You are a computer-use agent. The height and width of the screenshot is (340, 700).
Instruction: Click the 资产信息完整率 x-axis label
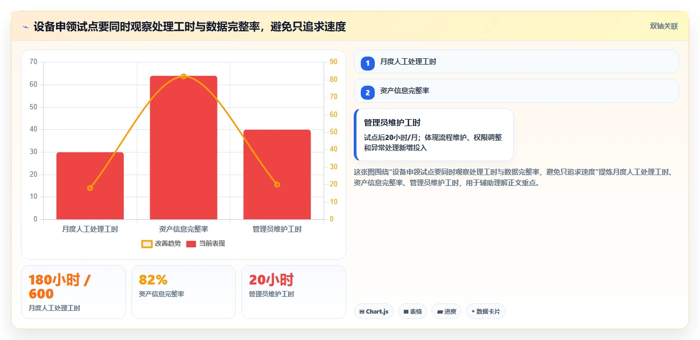click(184, 229)
